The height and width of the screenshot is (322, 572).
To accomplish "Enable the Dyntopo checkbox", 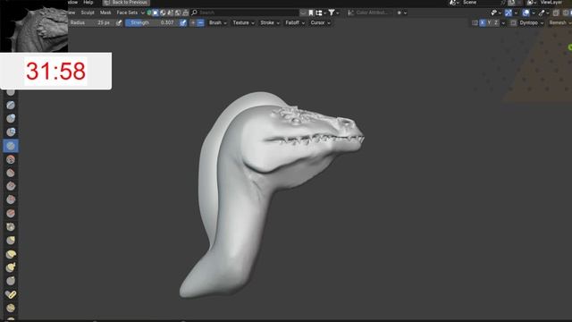I will point(513,22).
